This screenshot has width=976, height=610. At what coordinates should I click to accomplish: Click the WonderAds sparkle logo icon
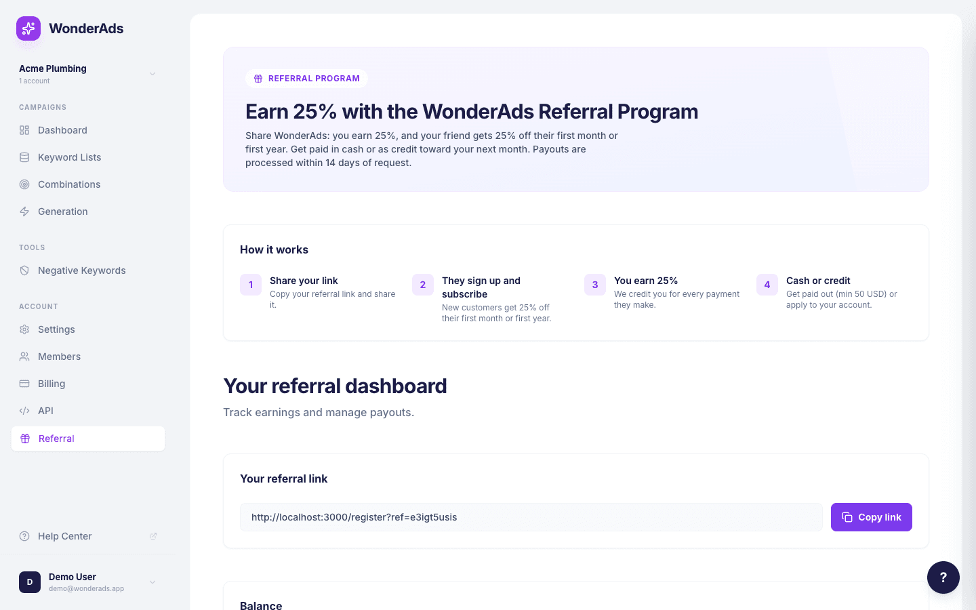point(28,28)
